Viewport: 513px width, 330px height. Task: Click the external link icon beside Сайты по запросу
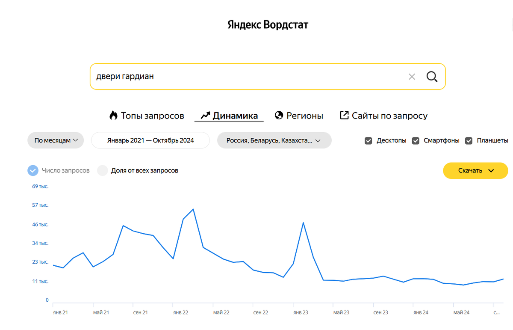344,115
